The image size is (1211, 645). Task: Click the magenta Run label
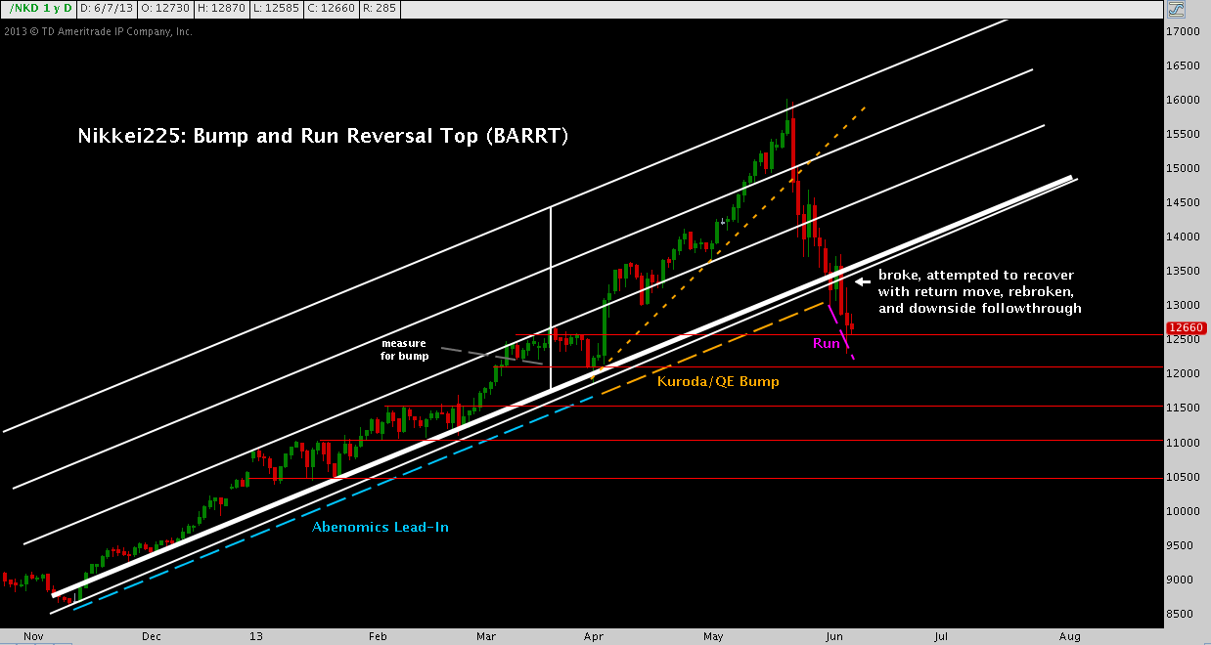(826, 343)
